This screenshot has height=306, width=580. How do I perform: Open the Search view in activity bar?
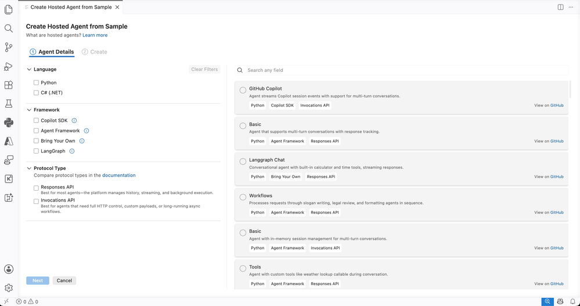pyautogui.click(x=9, y=28)
